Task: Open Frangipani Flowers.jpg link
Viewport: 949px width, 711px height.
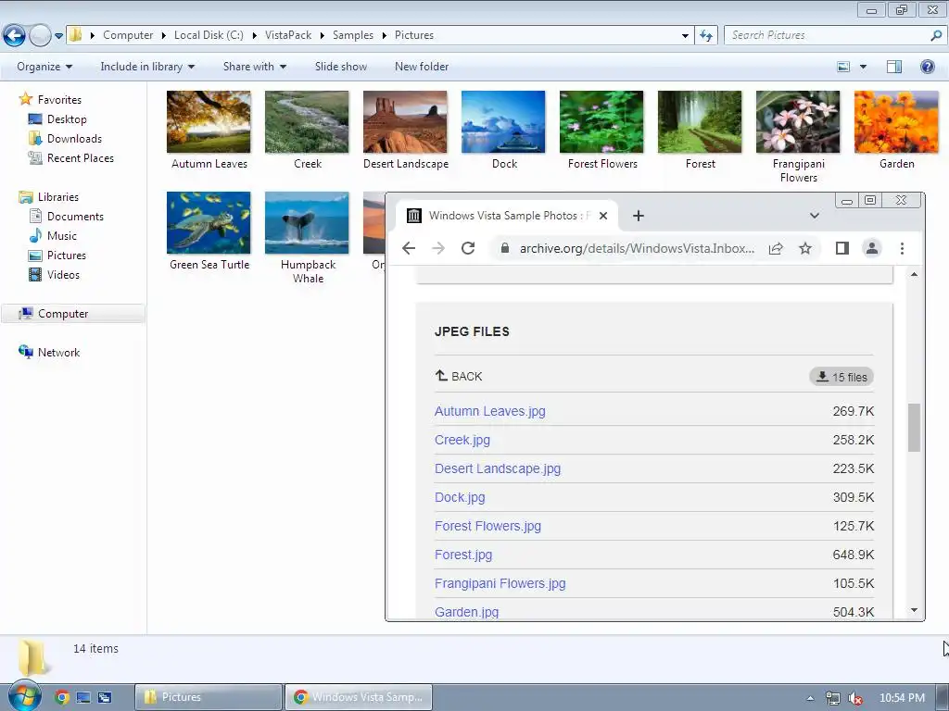Action: coord(500,583)
